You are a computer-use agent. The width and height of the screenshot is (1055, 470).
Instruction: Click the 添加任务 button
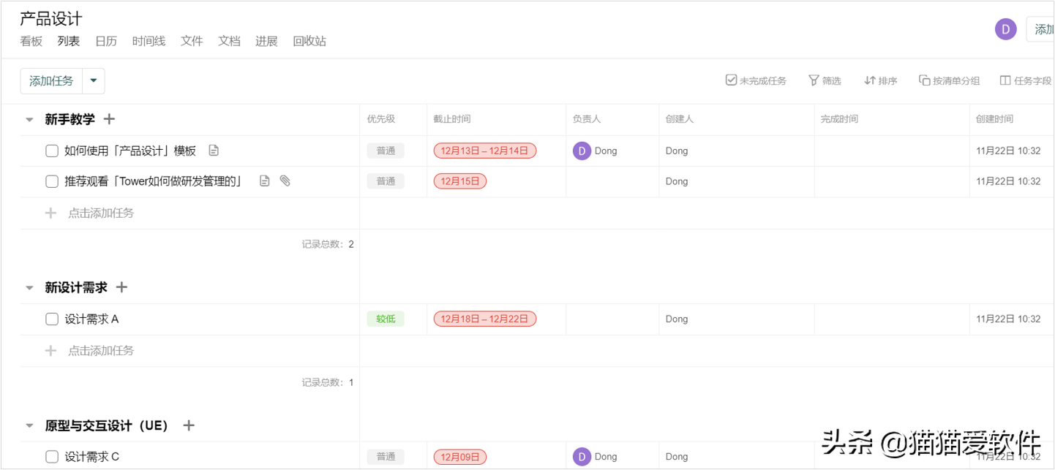click(x=50, y=80)
